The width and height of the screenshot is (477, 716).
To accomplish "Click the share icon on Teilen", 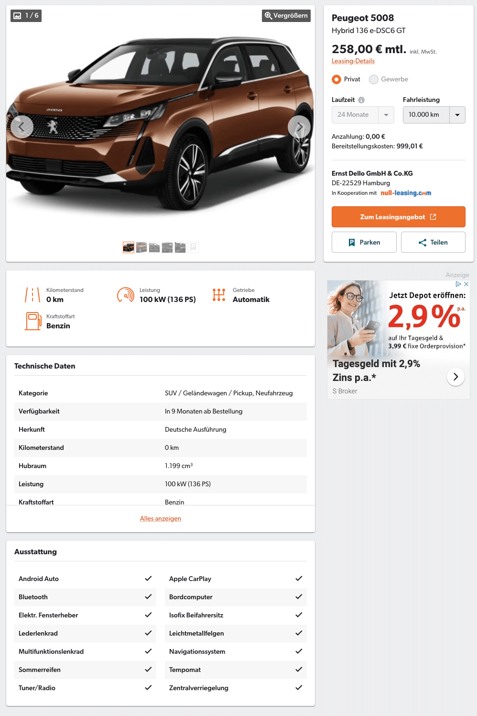I will pos(423,243).
